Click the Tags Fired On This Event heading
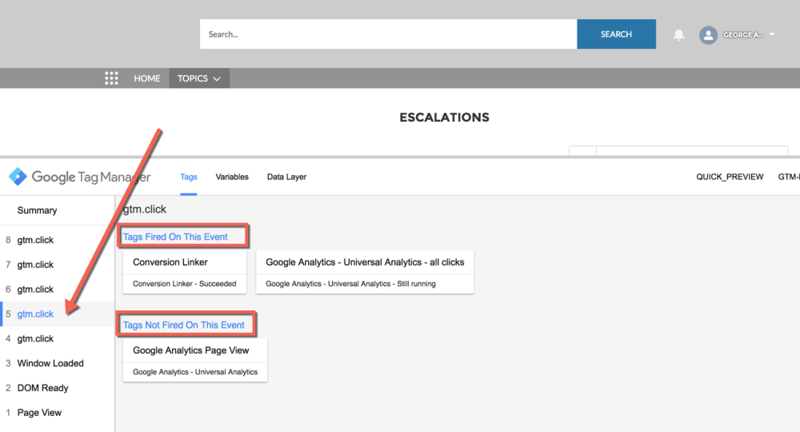The image size is (800, 432). (x=175, y=237)
